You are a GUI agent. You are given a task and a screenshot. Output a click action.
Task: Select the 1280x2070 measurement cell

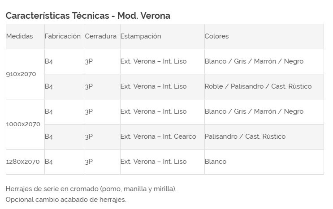[x=23, y=162]
